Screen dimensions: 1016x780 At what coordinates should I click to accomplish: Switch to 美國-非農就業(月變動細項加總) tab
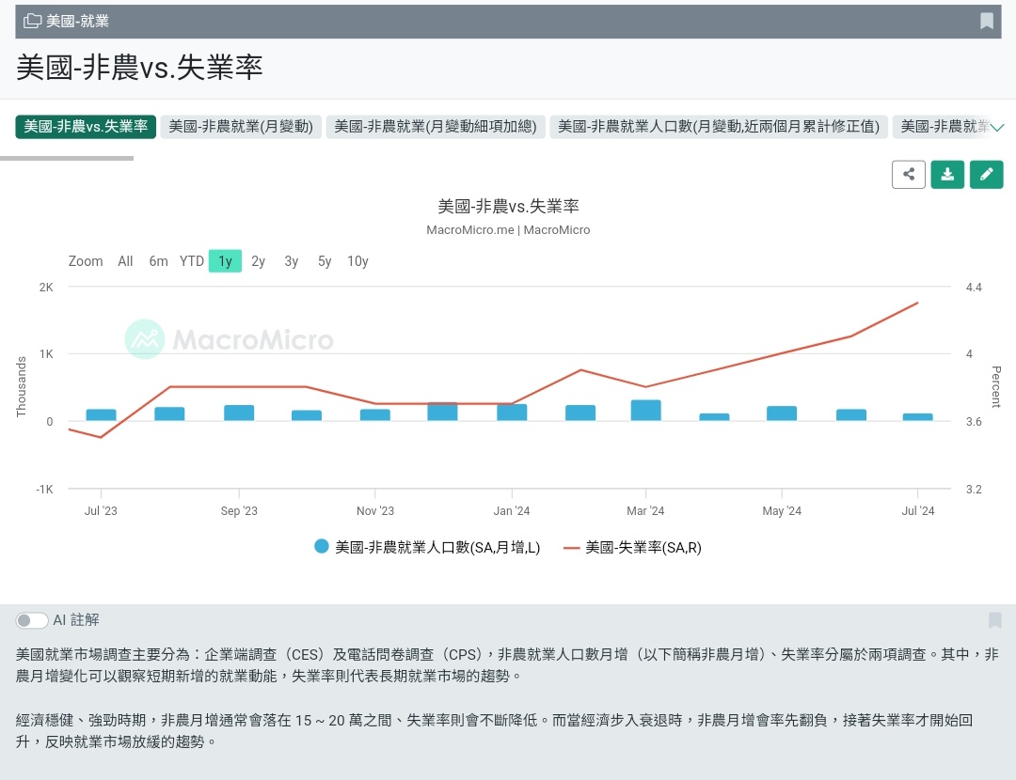(x=436, y=126)
